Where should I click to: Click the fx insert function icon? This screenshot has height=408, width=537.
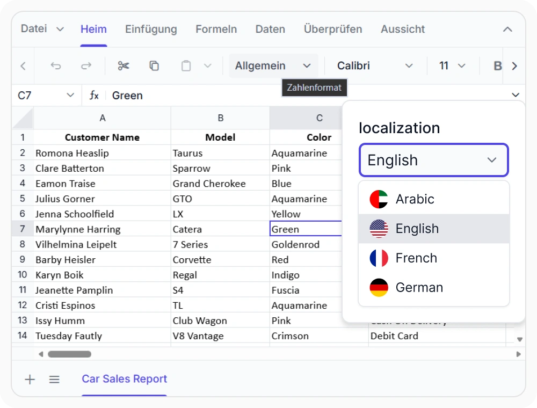coord(94,95)
